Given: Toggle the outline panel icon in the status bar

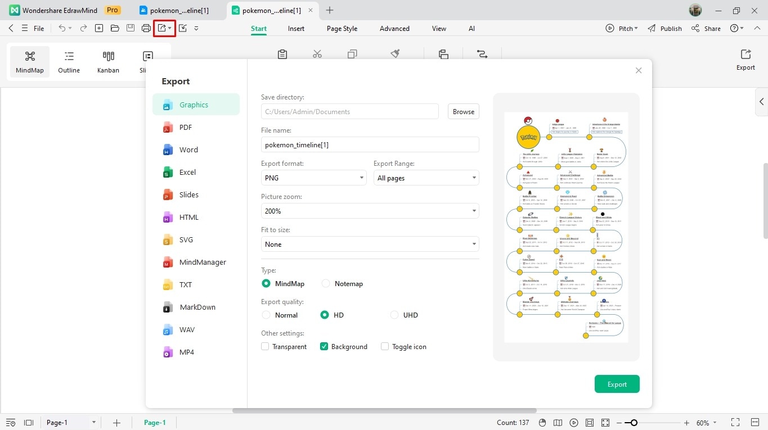Looking at the screenshot, I should click(10, 423).
